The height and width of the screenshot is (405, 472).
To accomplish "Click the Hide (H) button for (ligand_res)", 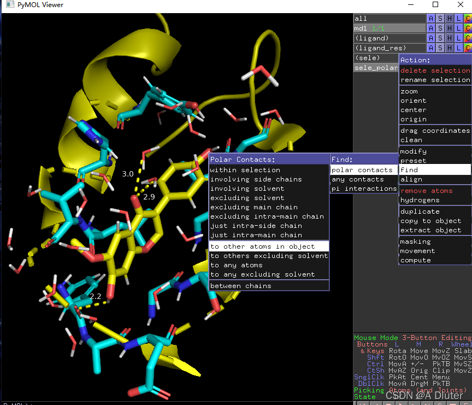I will point(450,48).
